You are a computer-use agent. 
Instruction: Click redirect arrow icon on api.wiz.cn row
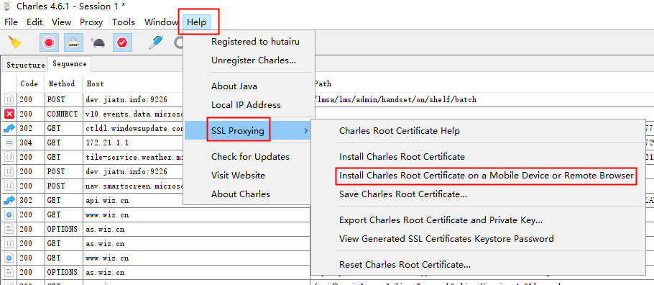(9, 200)
